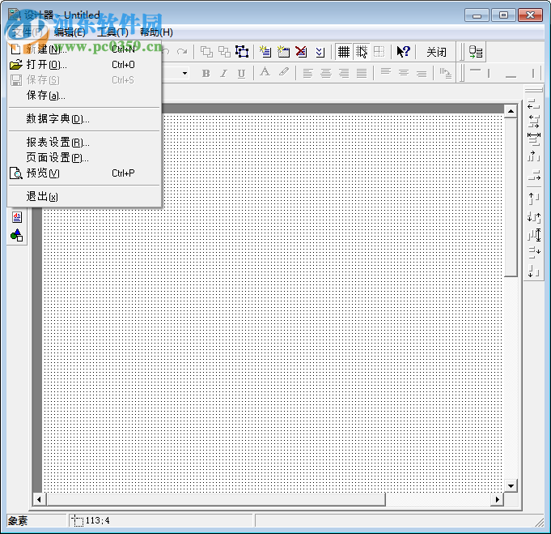The height and width of the screenshot is (534, 551).
Task: Open 数据字典(D) menu entry
Action: pos(84,119)
